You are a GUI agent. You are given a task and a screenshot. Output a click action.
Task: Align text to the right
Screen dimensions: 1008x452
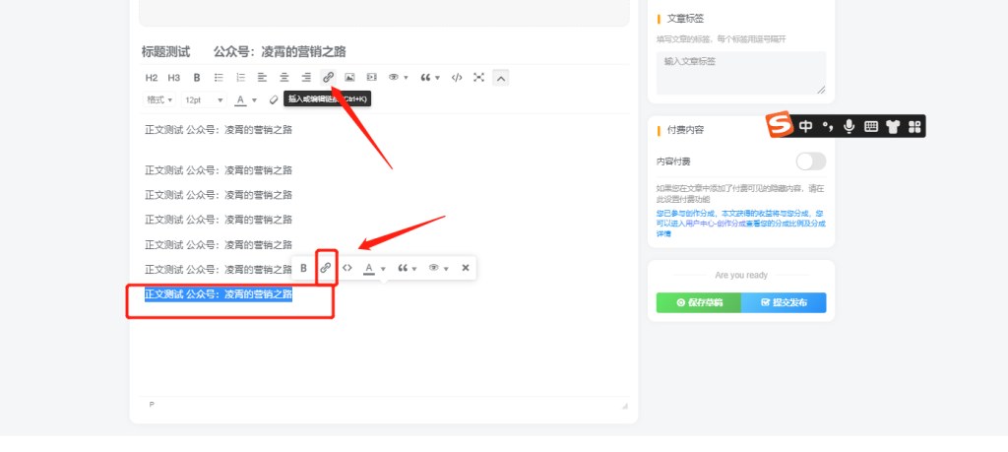[306, 78]
